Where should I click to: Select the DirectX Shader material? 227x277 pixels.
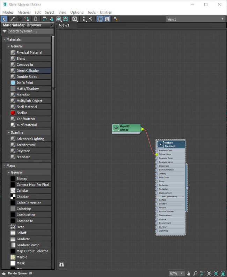31,71
